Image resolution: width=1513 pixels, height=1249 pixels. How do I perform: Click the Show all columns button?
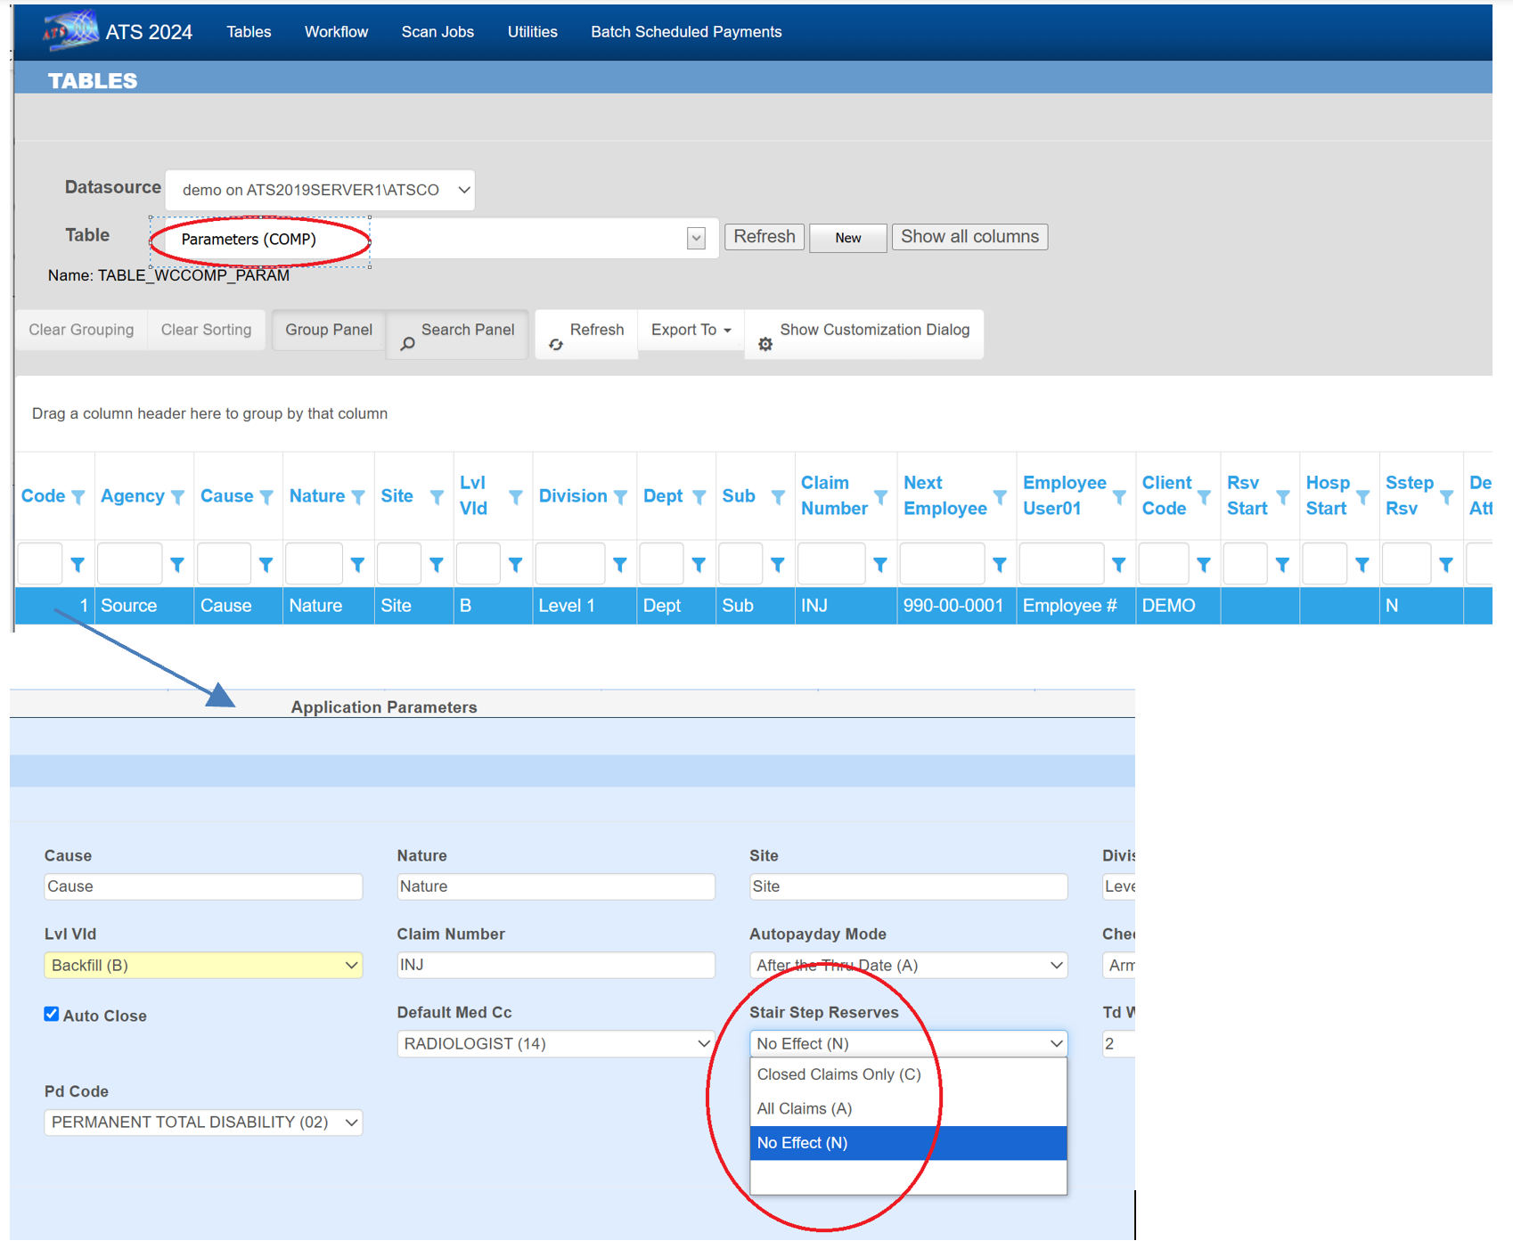(969, 237)
